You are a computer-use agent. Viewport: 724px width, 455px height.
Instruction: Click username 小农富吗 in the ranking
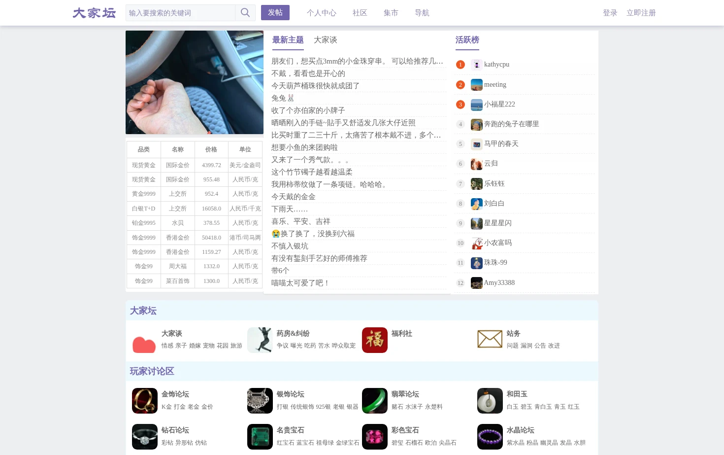pos(498,243)
